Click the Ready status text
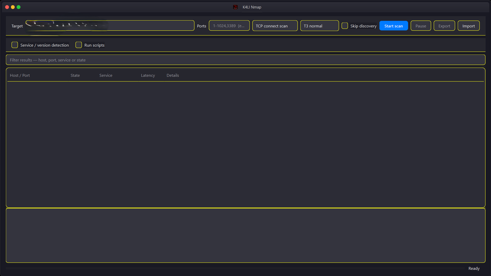The height and width of the screenshot is (276, 491). pos(474,268)
